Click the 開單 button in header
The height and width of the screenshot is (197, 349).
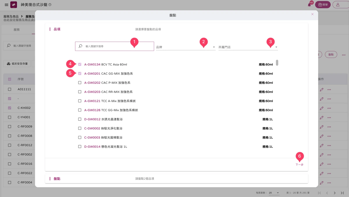[323, 5]
